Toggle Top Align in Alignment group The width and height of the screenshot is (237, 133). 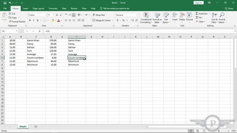(x=66, y=15)
